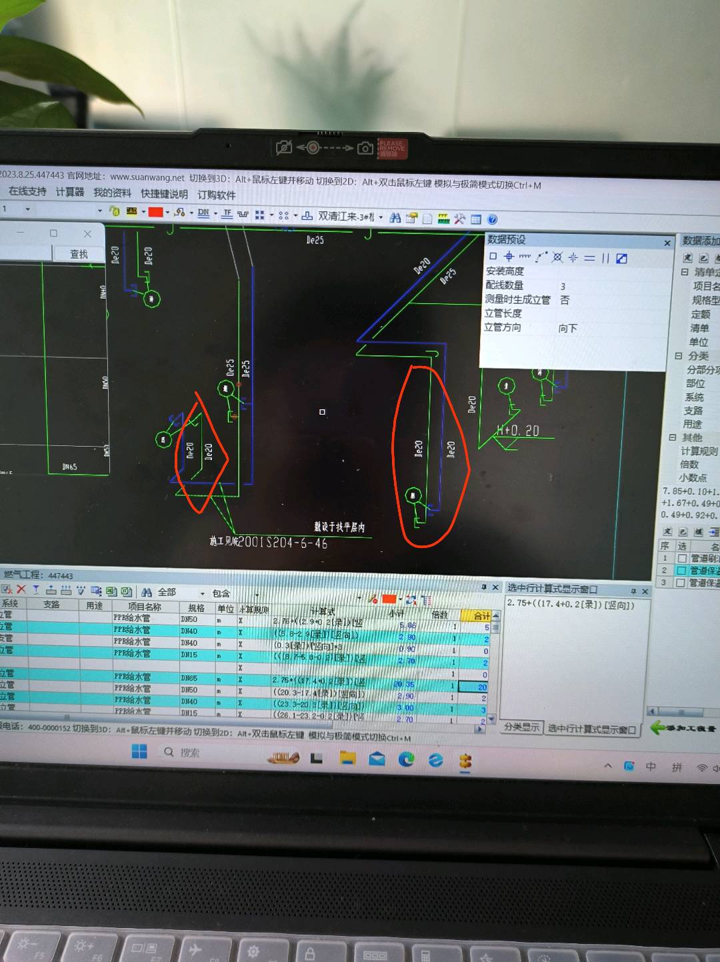
Task: Click the green arrow 添加工程量 button
Action: tap(683, 728)
